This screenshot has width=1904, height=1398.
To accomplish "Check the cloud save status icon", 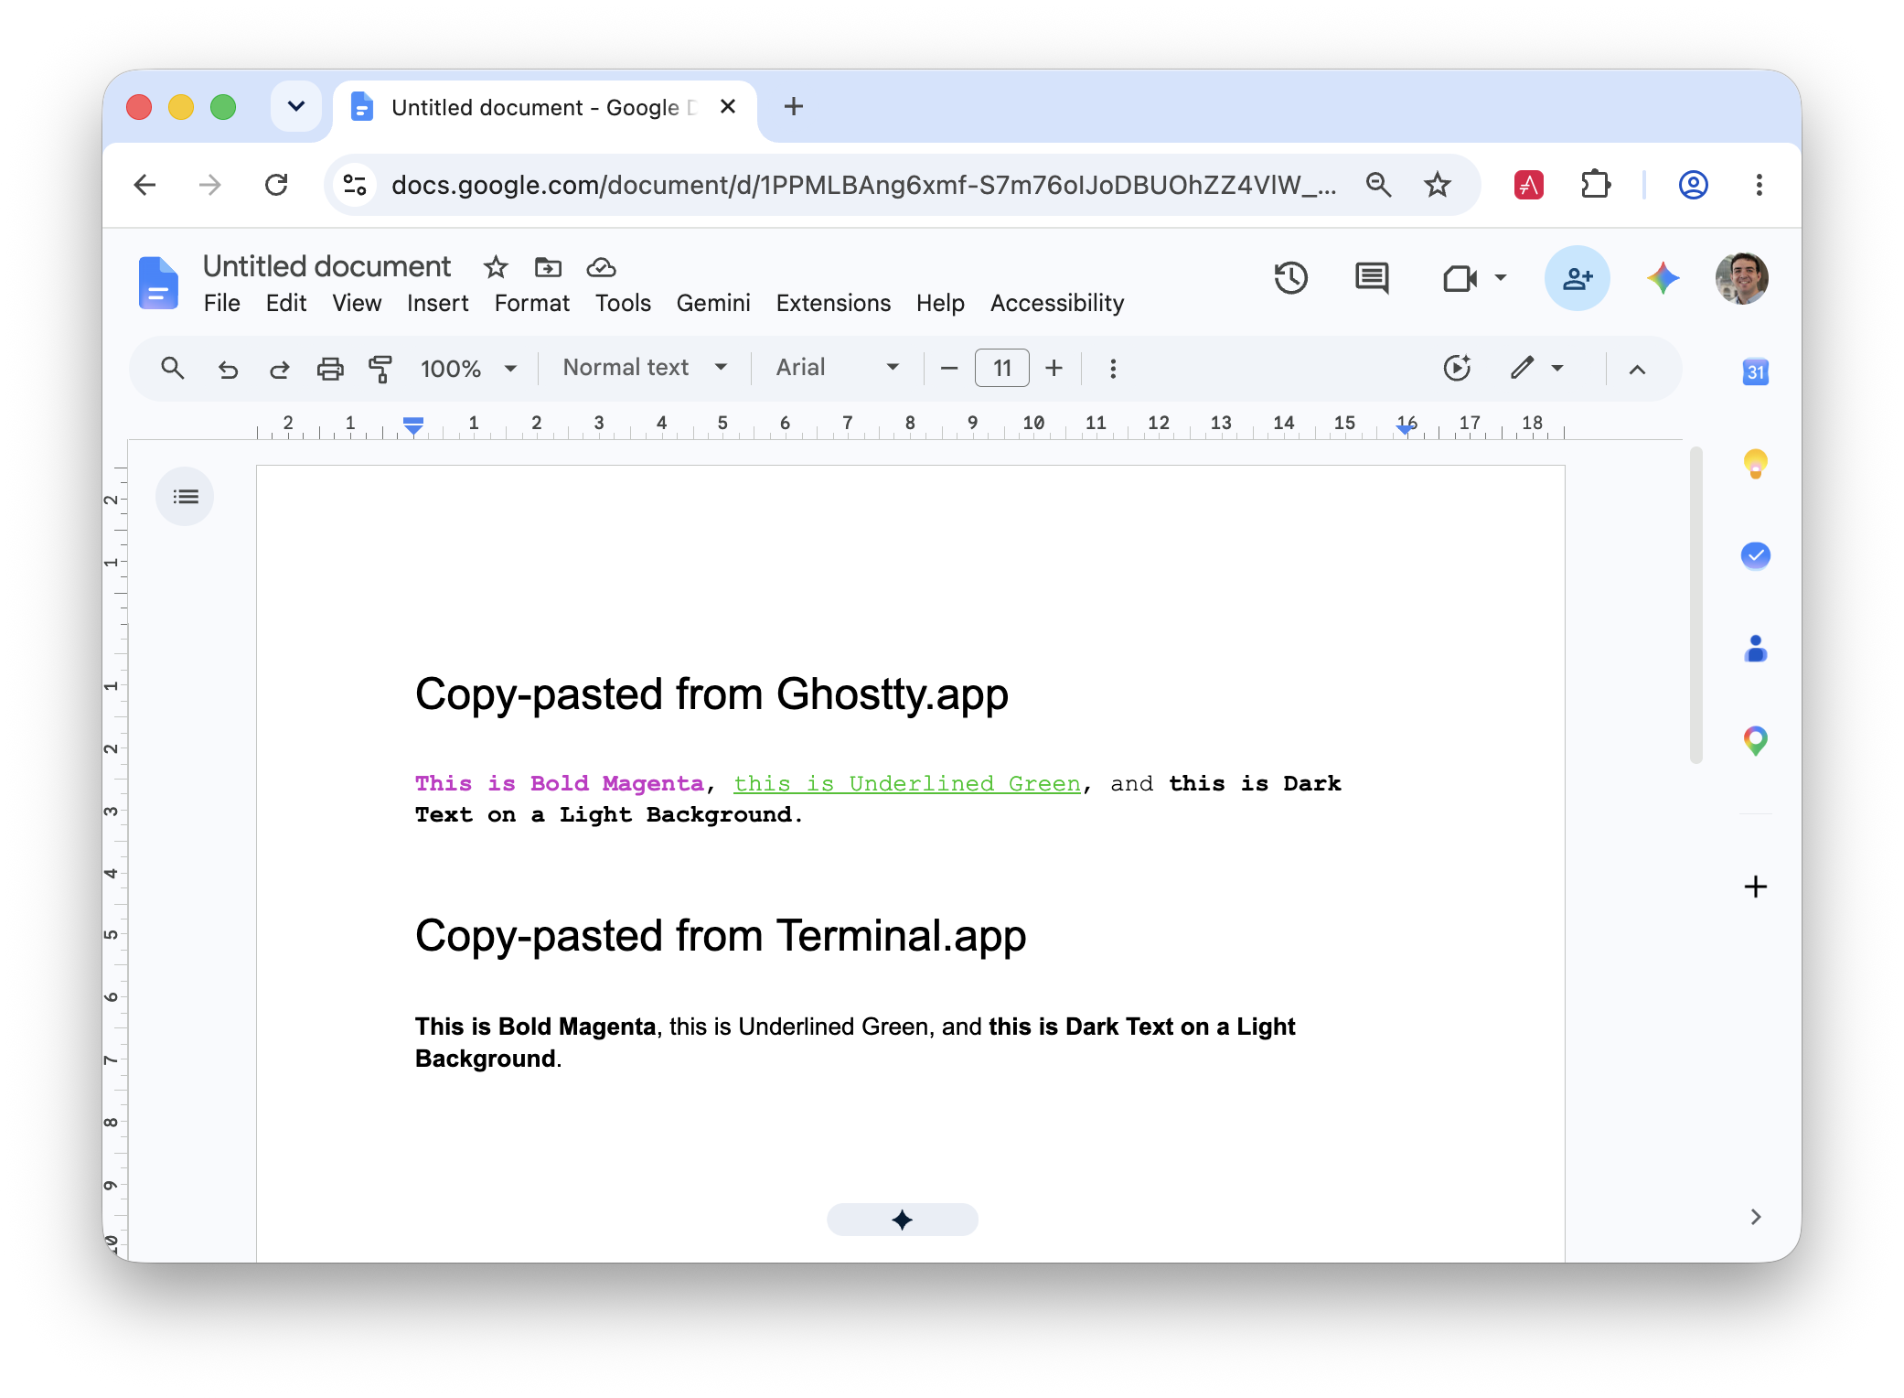I will click(x=601, y=267).
